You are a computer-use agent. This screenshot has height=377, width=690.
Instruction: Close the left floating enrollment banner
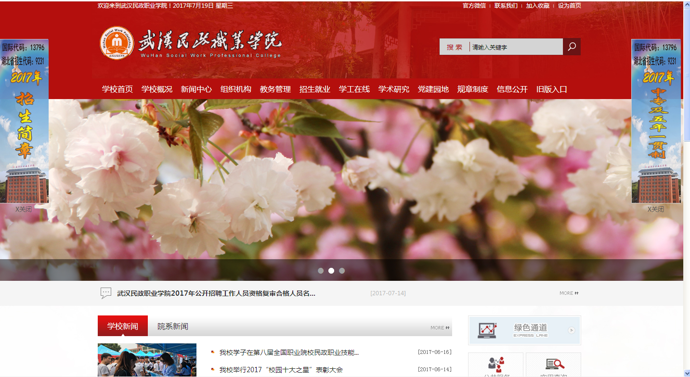24,209
